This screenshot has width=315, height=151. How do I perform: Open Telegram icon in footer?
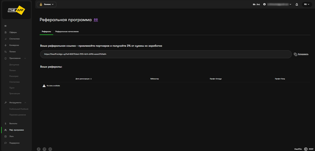(44, 149)
